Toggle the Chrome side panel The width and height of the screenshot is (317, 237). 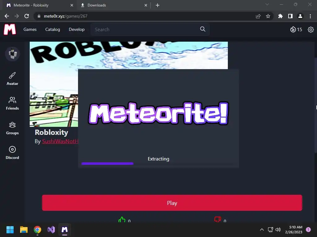[290, 16]
